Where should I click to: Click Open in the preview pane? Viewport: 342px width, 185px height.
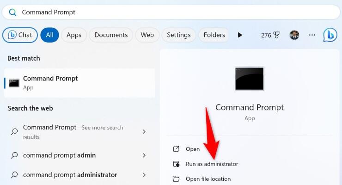(193, 149)
